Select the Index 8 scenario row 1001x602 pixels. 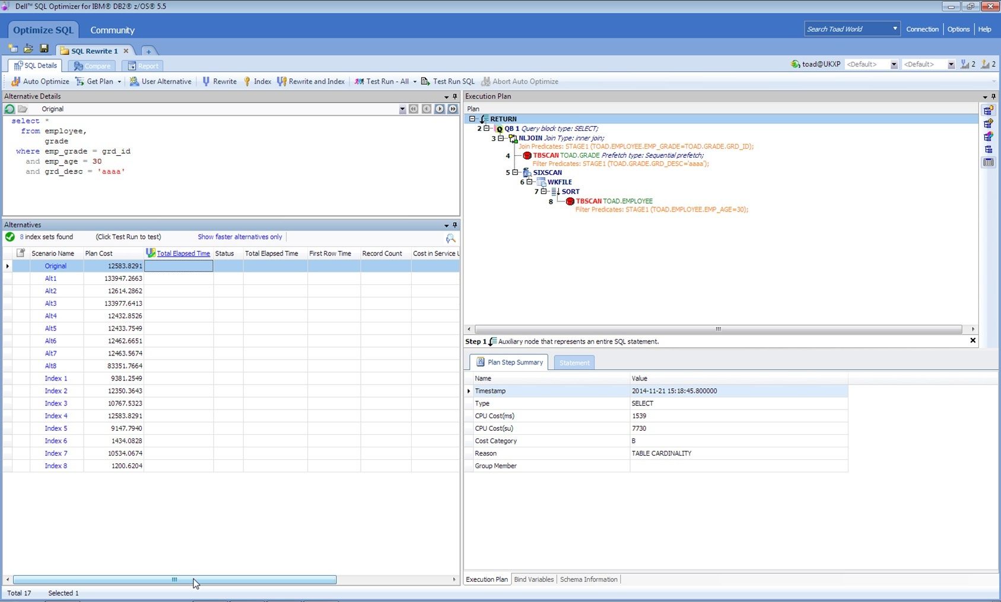coord(231,466)
